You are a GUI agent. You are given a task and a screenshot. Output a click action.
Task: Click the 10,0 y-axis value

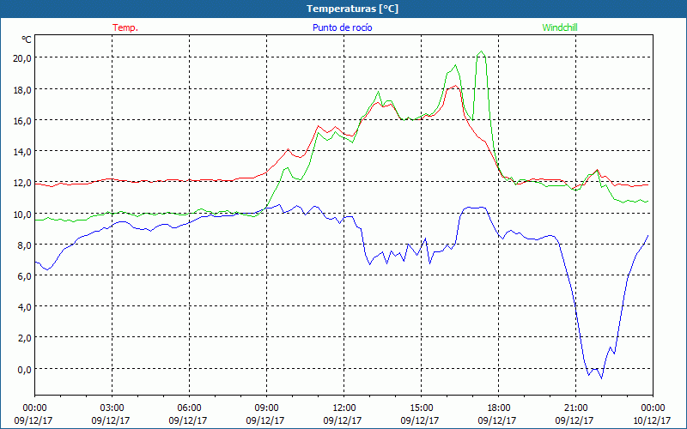(22, 214)
